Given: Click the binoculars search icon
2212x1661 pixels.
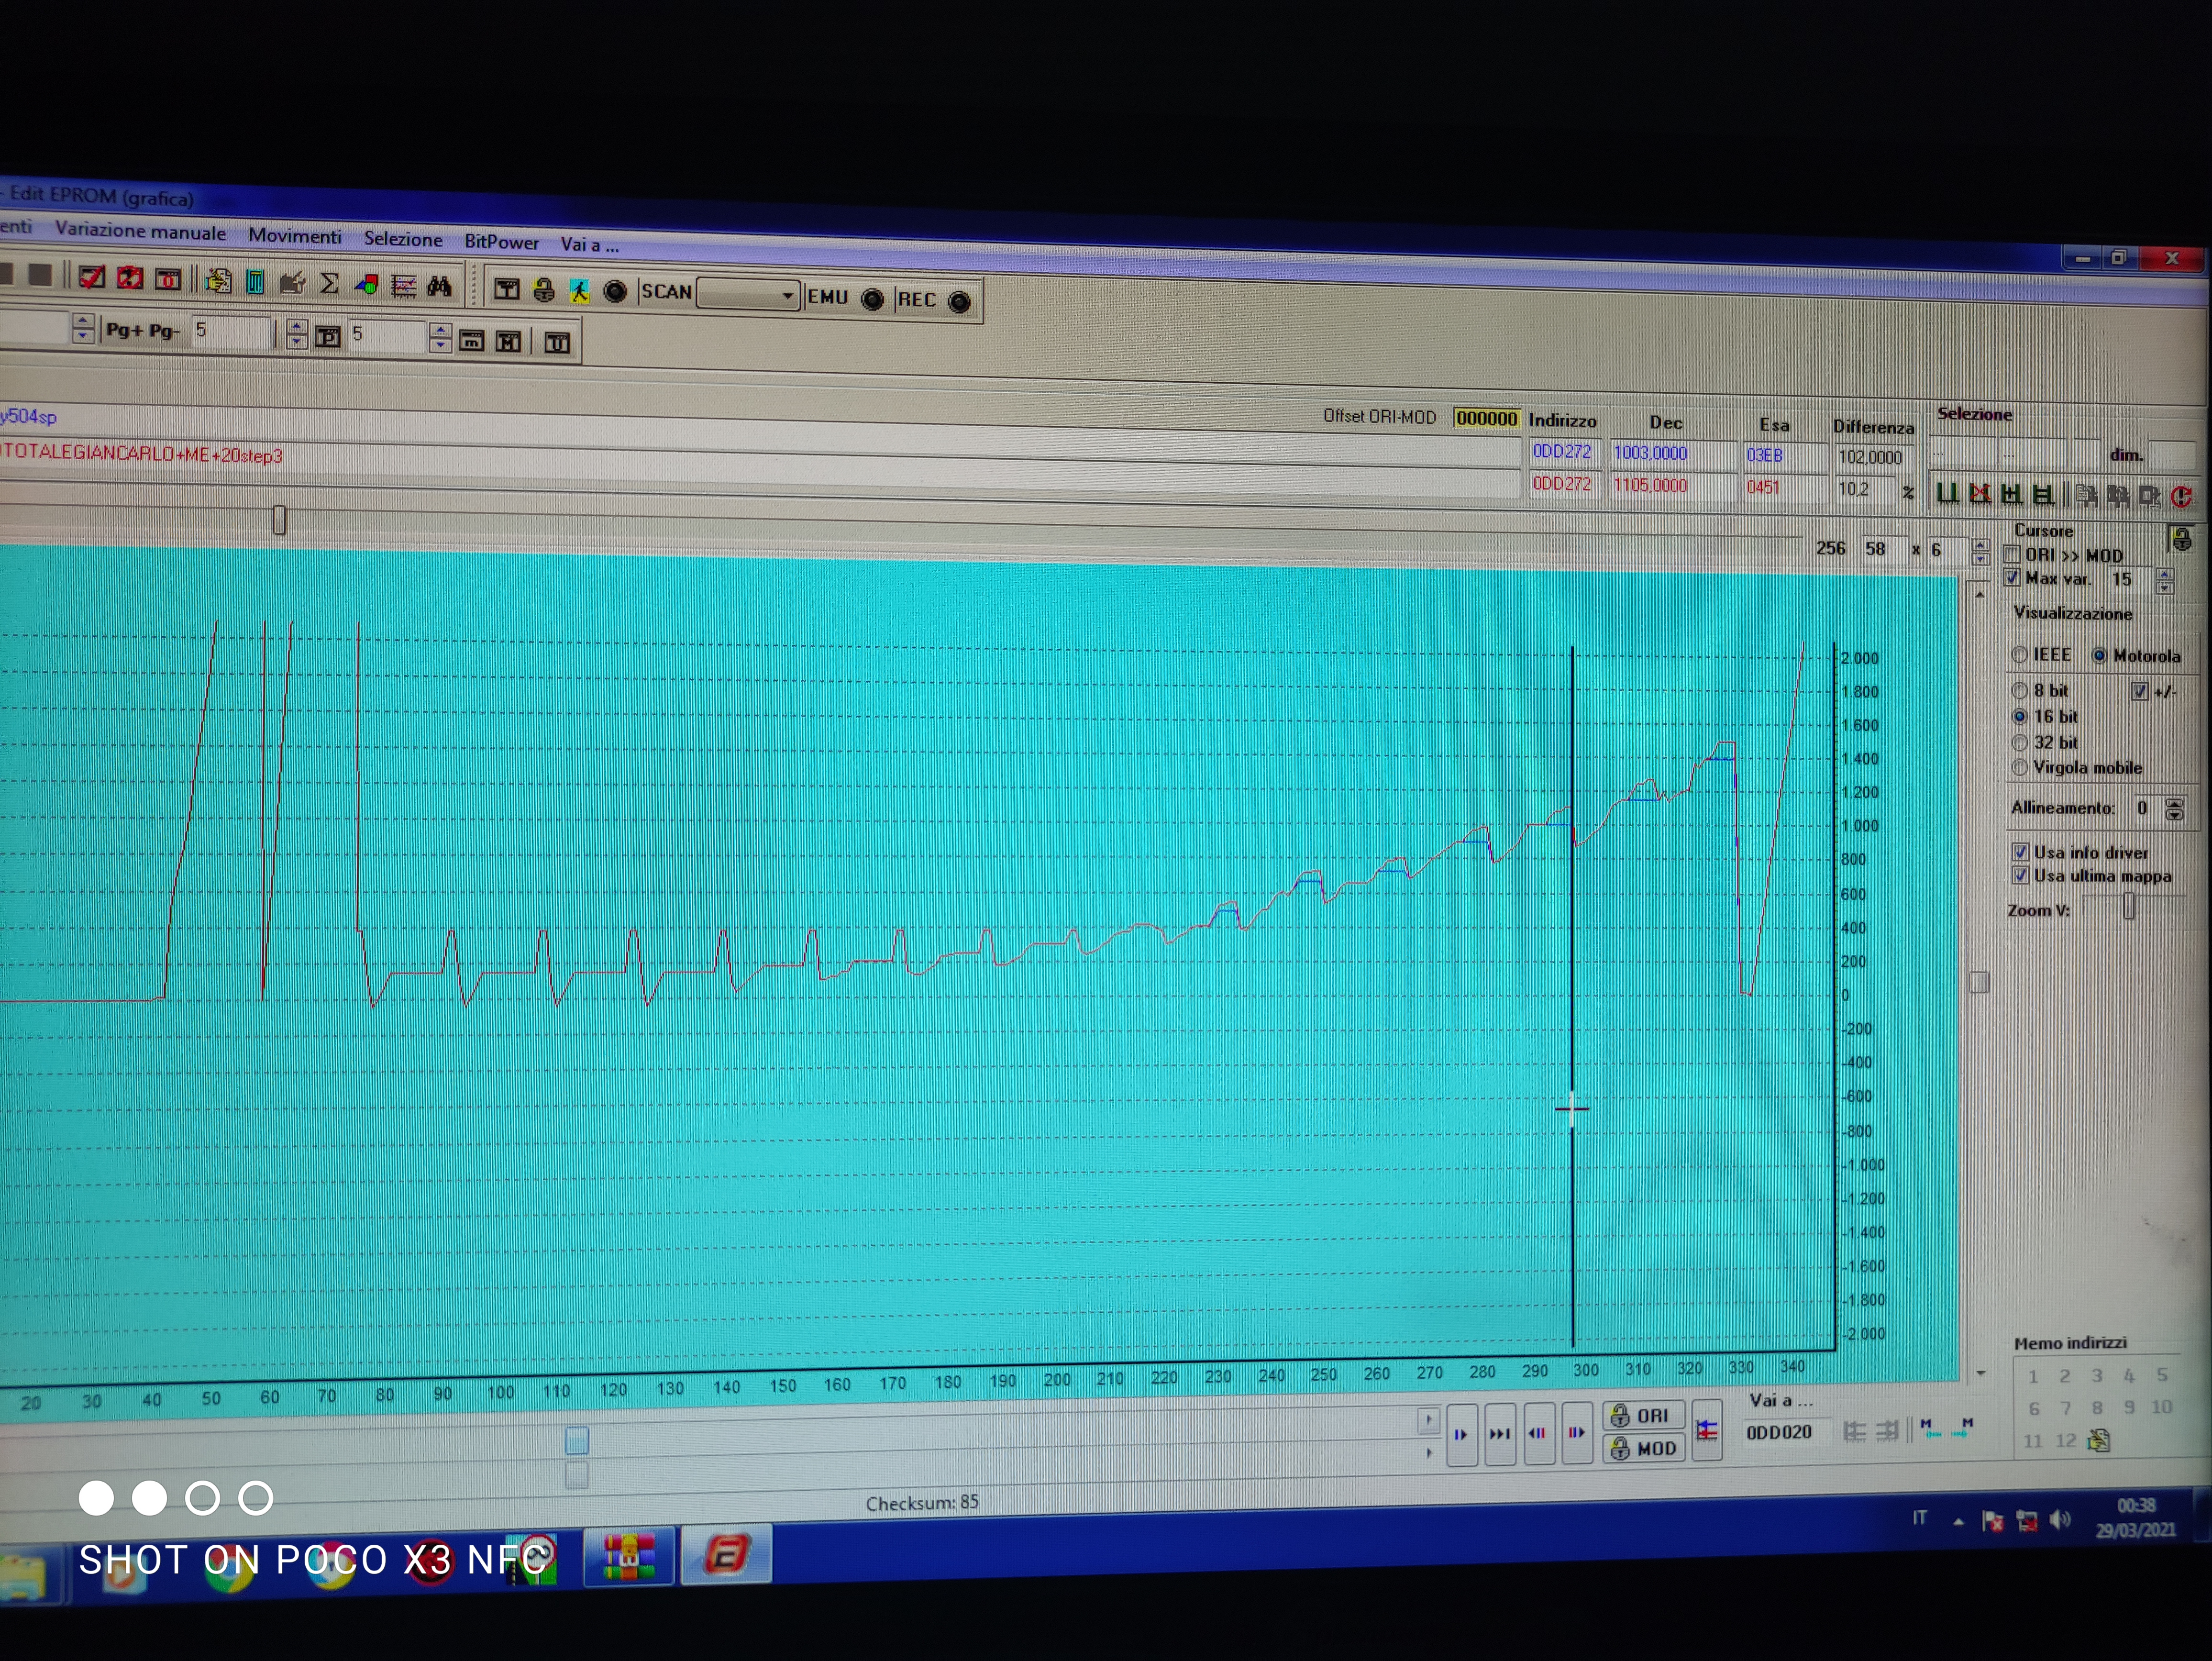Looking at the screenshot, I should pyautogui.click(x=439, y=287).
